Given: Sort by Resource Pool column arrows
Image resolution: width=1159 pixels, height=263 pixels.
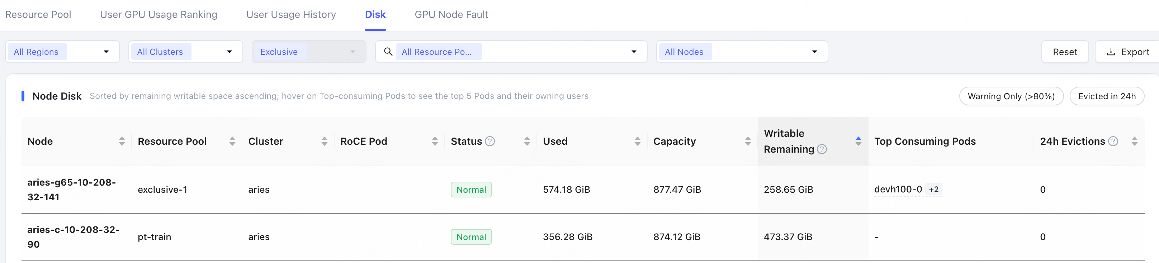Looking at the screenshot, I should click(x=232, y=141).
